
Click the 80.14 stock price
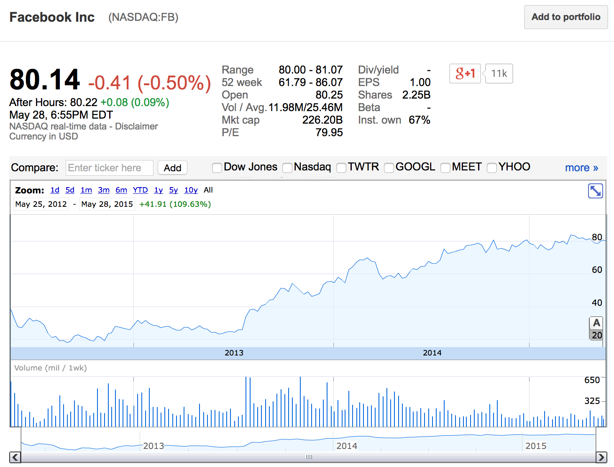pyautogui.click(x=45, y=79)
